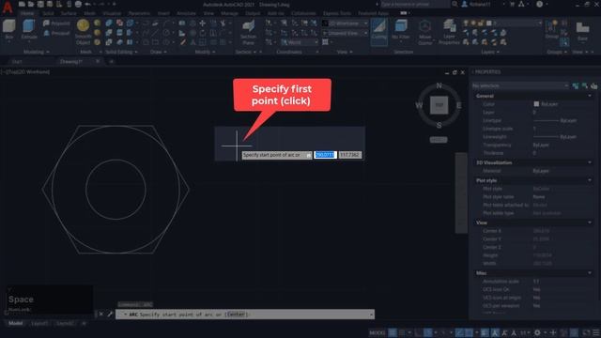601x338 pixels.
Task: Open workspace switching gear in status bar
Action: click(x=537, y=332)
